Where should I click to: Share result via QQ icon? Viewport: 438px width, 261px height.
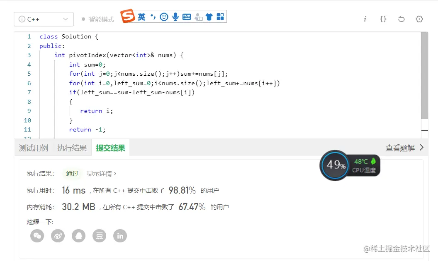click(x=78, y=236)
